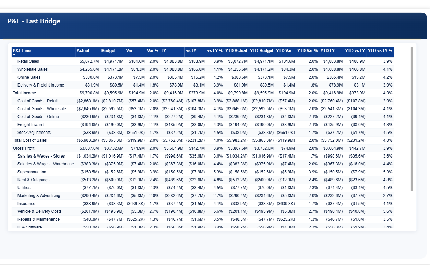
Task: Click Insurance value in the YTD LY column
Action: click(334, 204)
